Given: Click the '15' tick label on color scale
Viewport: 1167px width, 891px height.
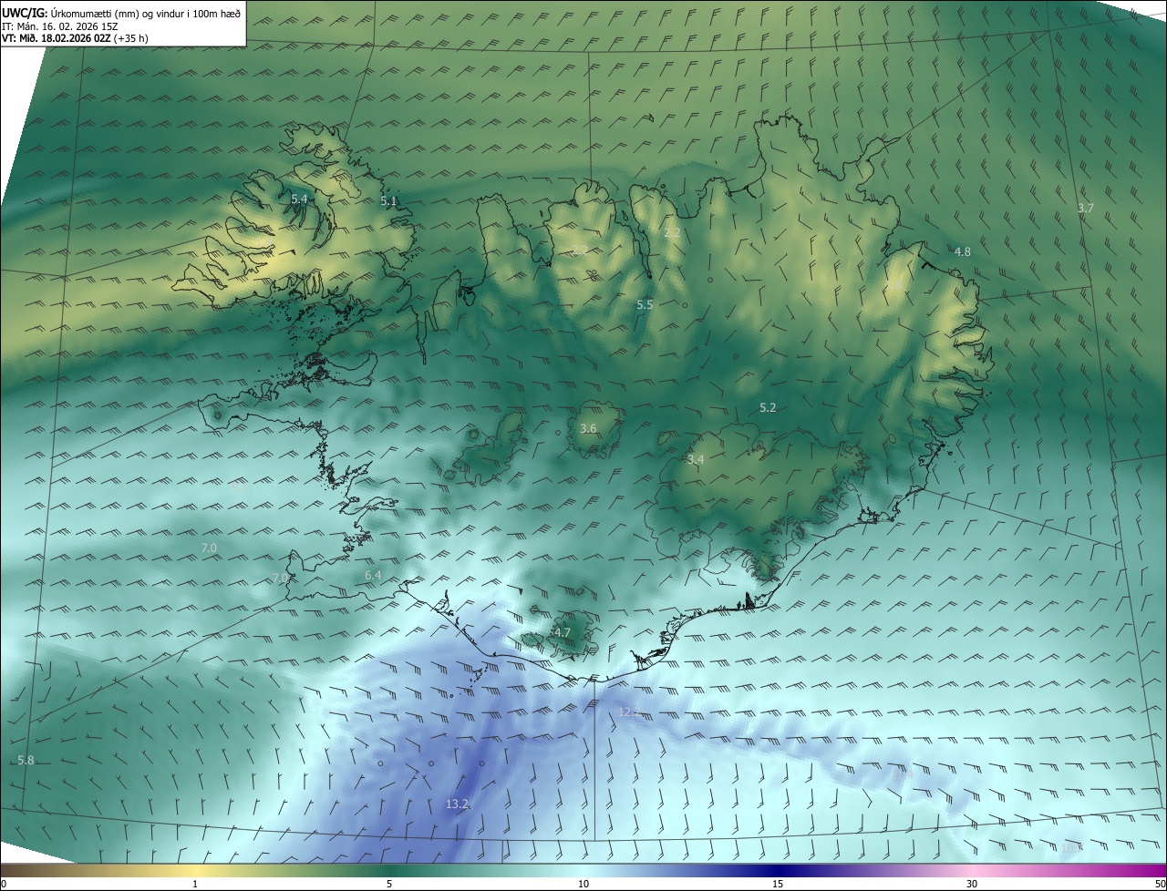Looking at the screenshot, I should click(778, 884).
